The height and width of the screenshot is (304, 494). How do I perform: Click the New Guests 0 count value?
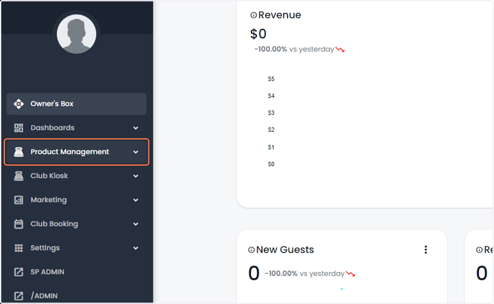[254, 274]
